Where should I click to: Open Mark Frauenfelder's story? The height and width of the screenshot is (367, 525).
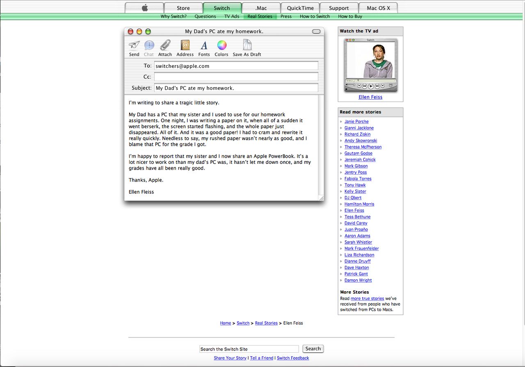click(361, 249)
